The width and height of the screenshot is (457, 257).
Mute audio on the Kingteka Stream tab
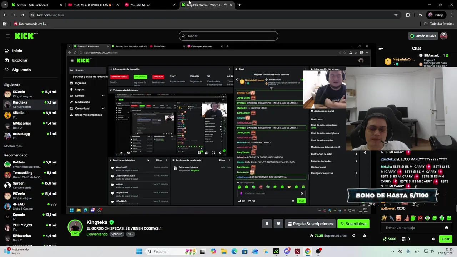(225, 5)
